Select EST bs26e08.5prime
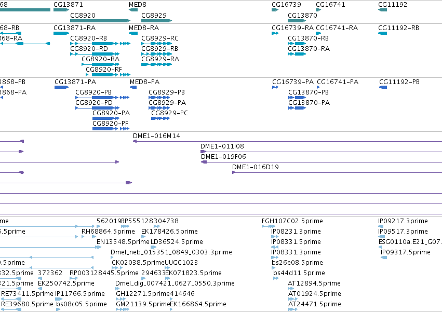The width and height of the screenshot is (442, 312). (x=298, y=263)
